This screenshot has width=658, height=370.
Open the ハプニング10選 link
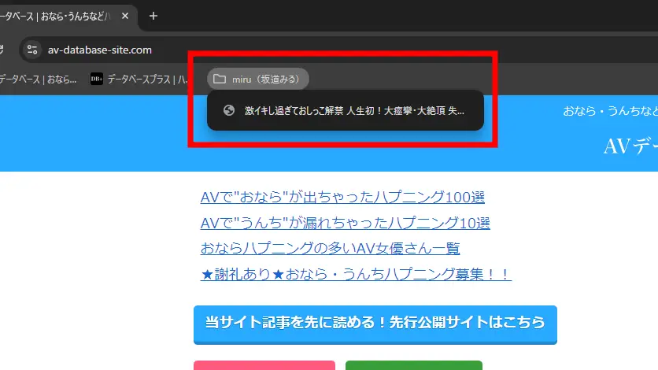click(345, 223)
